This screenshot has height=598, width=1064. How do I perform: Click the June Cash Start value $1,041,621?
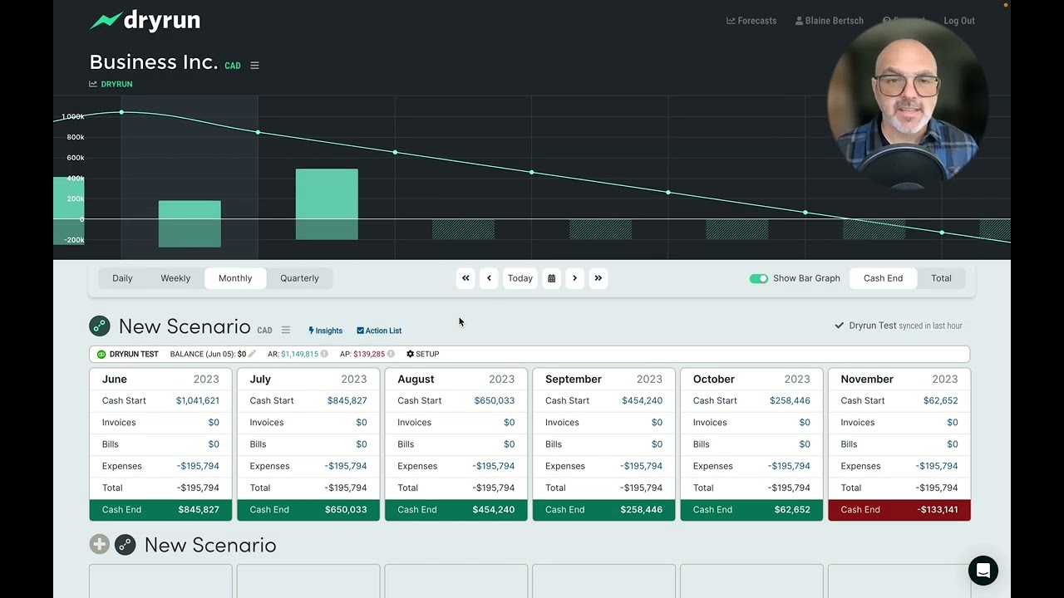coord(198,400)
